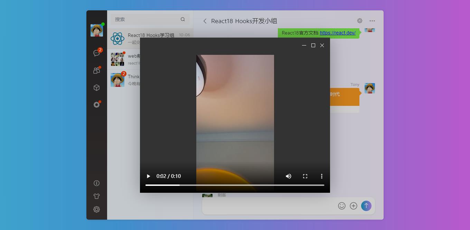Play the paused video
Viewport: 470px width, 230px height.
149,176
